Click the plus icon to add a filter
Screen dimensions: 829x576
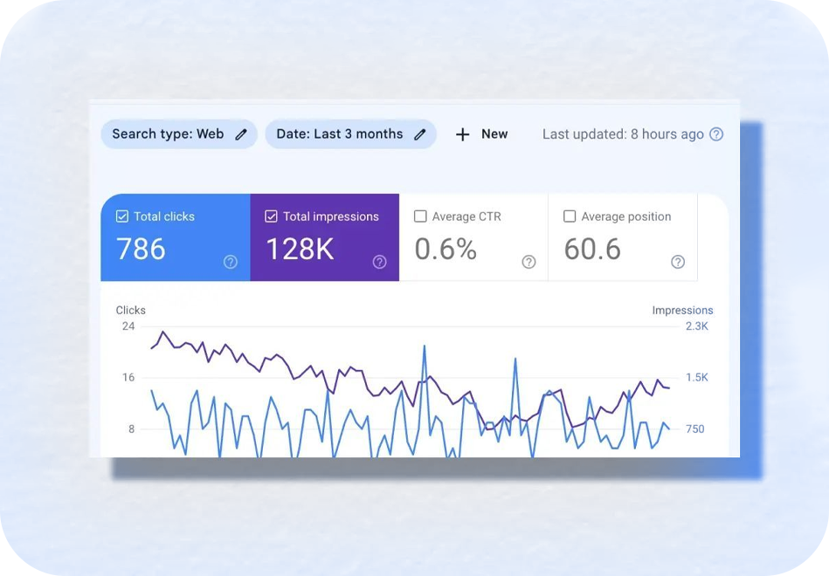(x=462, y=134)
